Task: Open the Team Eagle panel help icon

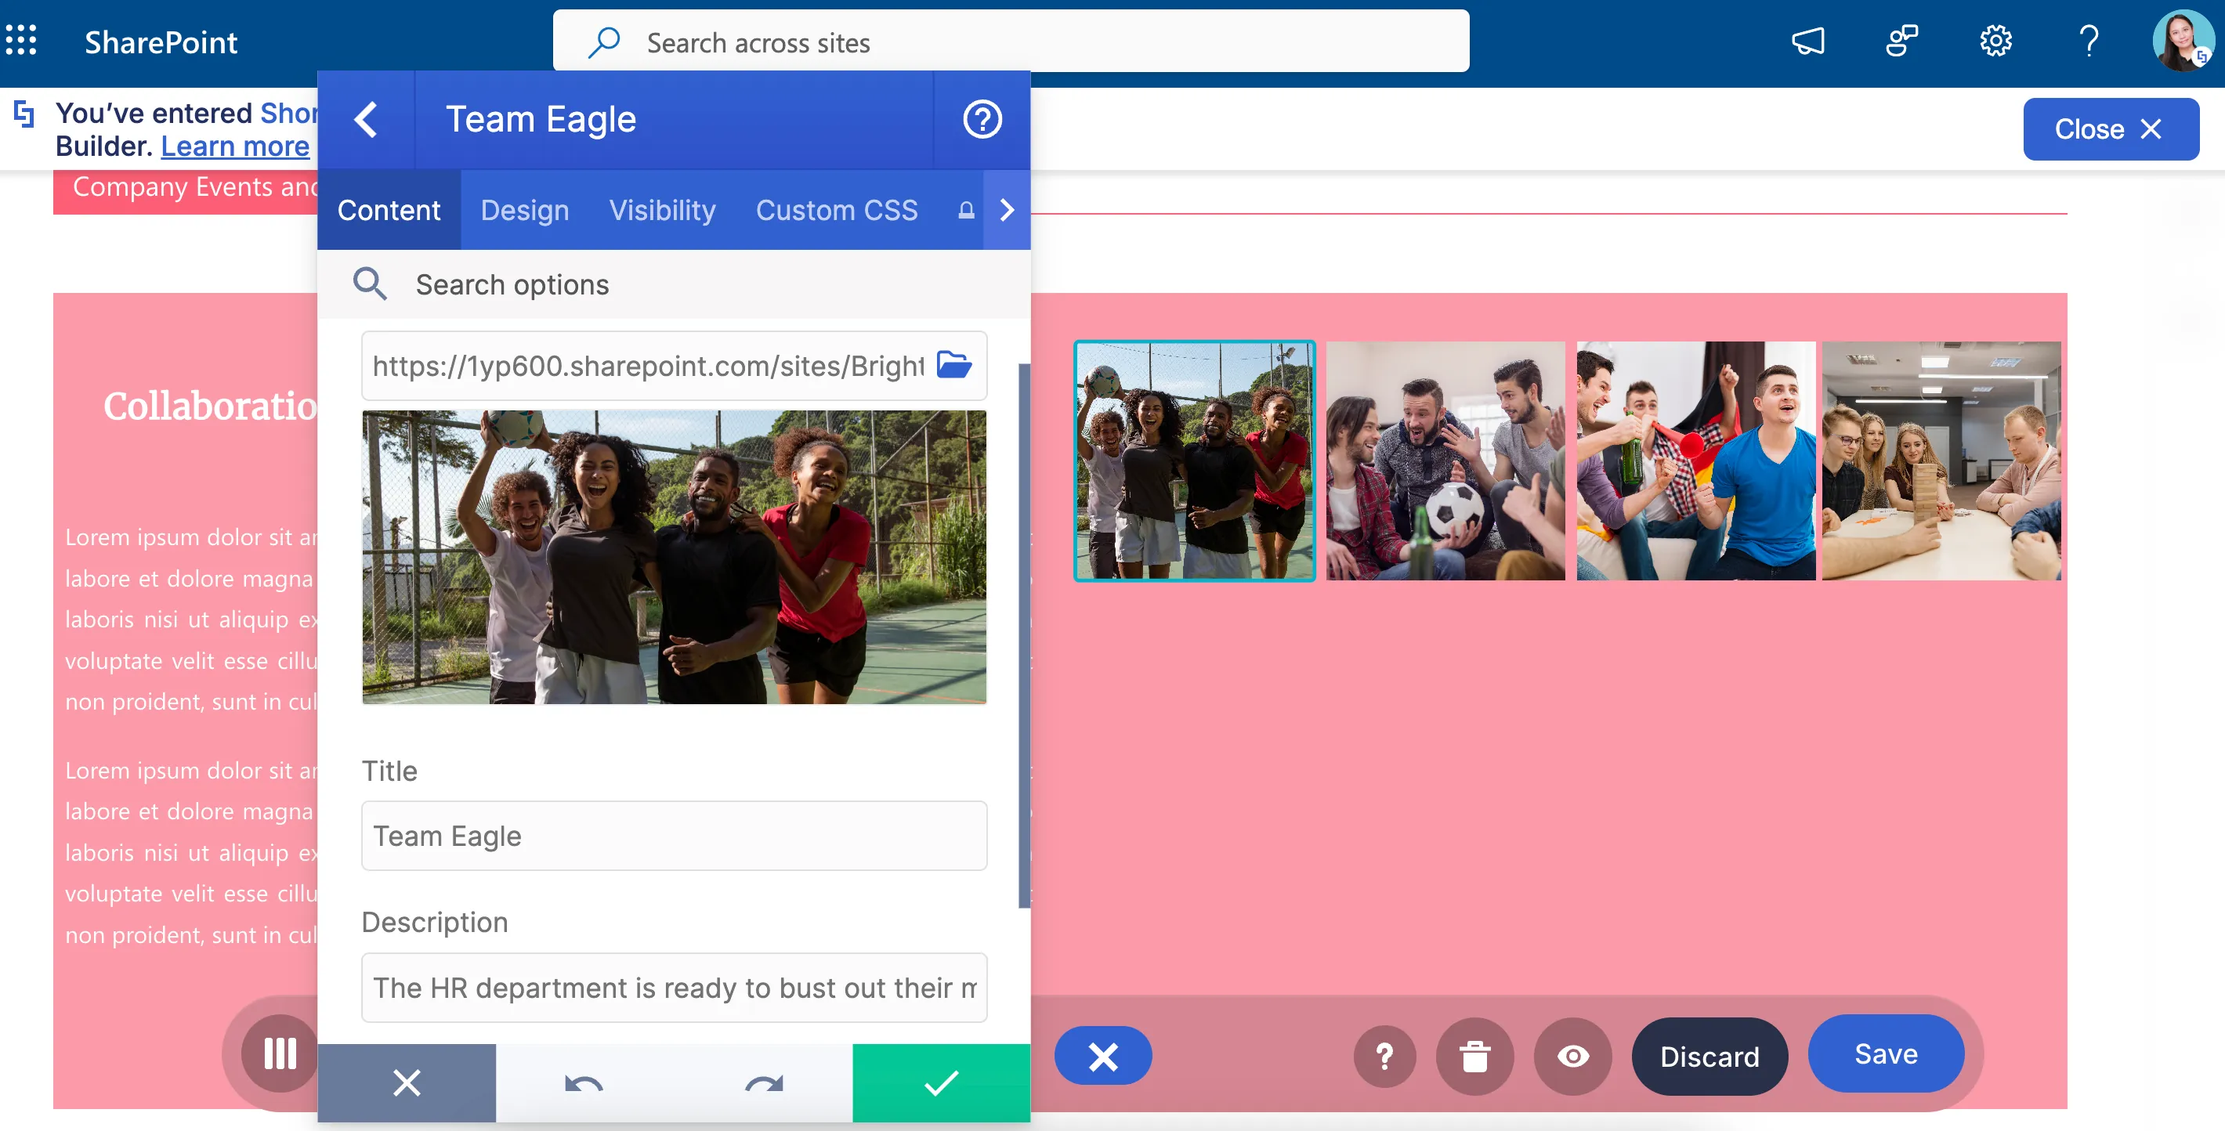Action: coord(982,120)
